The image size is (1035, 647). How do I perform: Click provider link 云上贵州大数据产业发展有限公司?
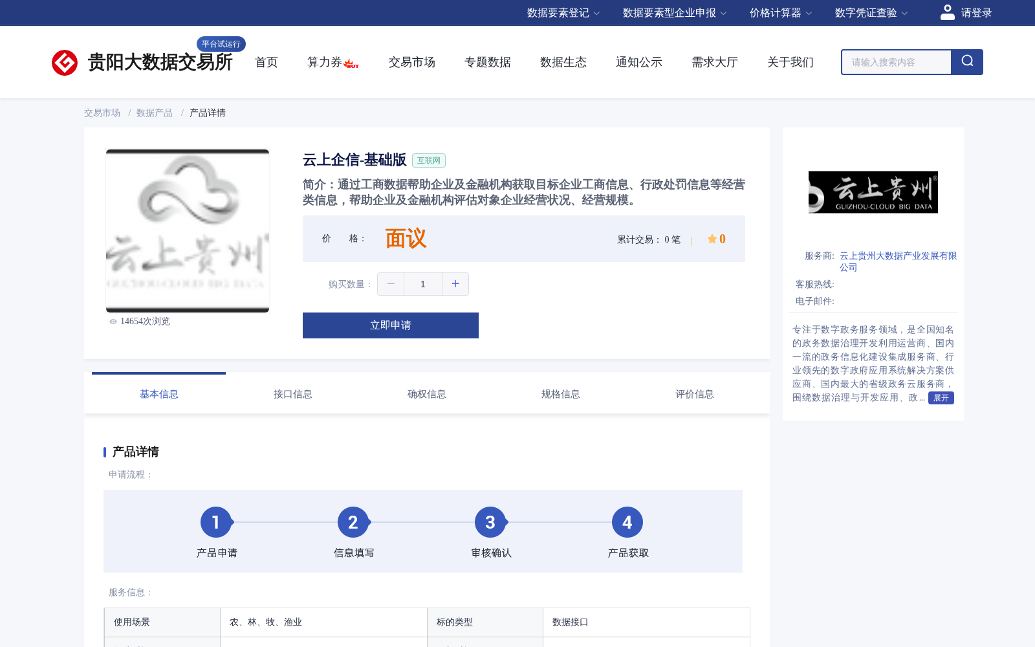(x=898, y=261)
